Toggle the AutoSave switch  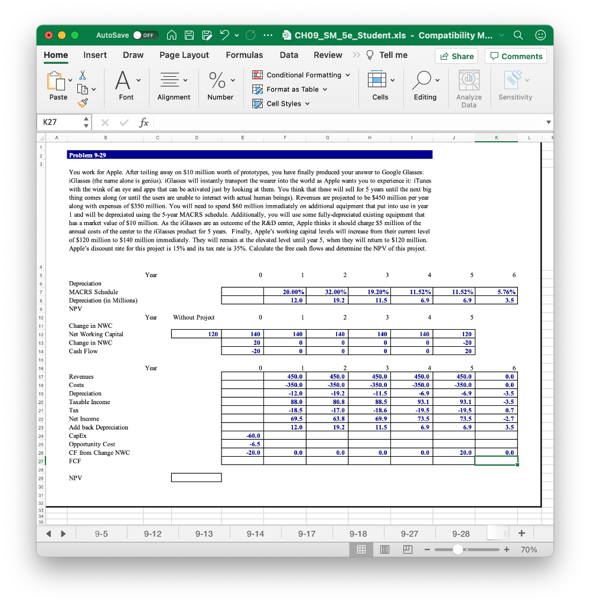145,35
